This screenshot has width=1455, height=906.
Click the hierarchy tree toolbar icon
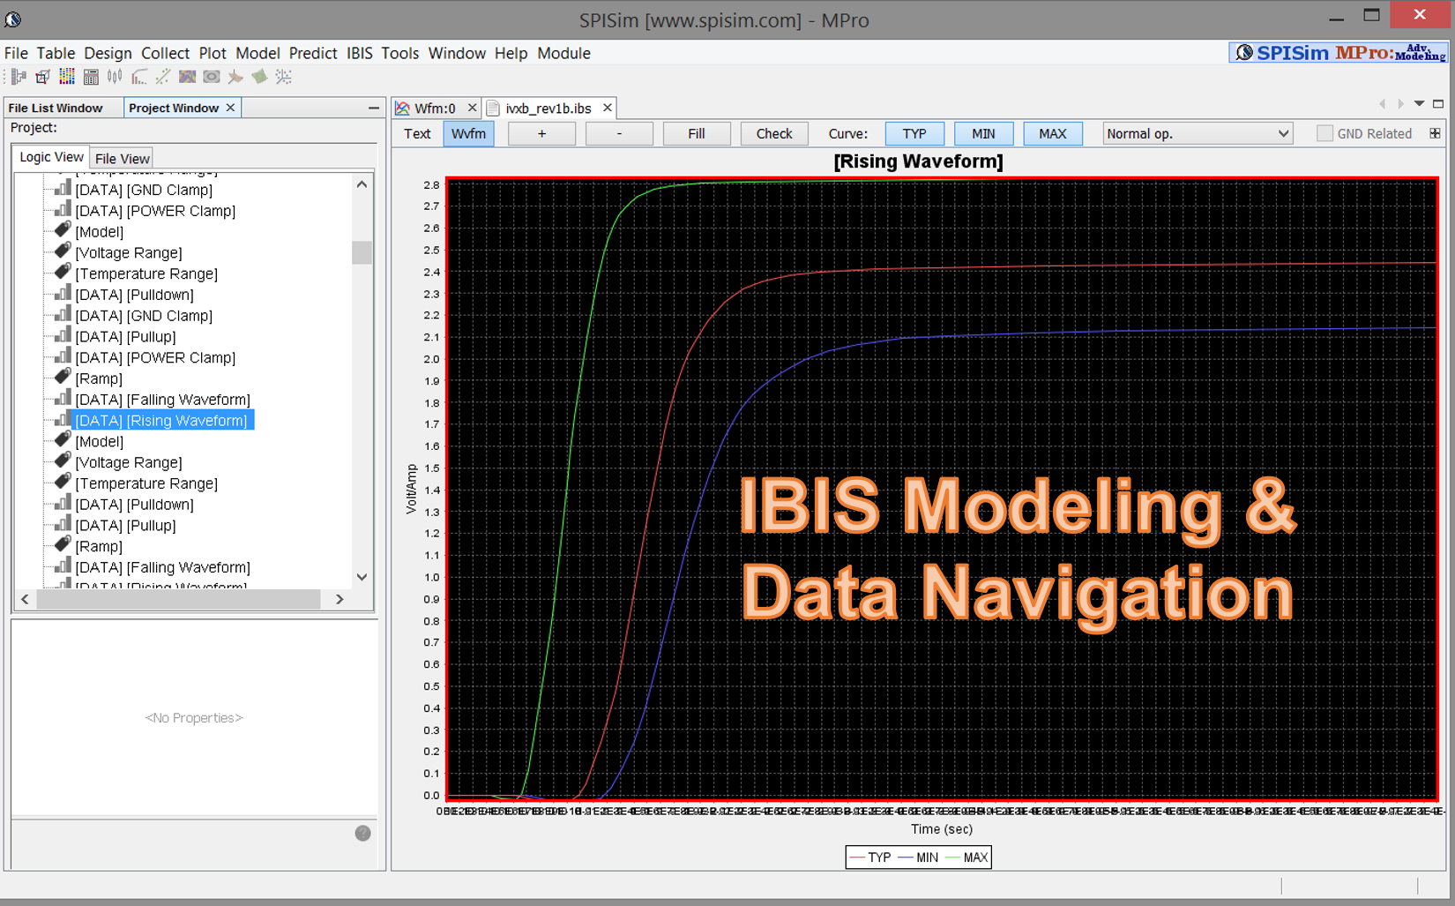19,78
